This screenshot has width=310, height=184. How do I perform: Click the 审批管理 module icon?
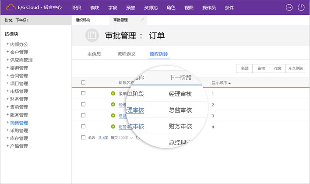[x=92, y=36]
